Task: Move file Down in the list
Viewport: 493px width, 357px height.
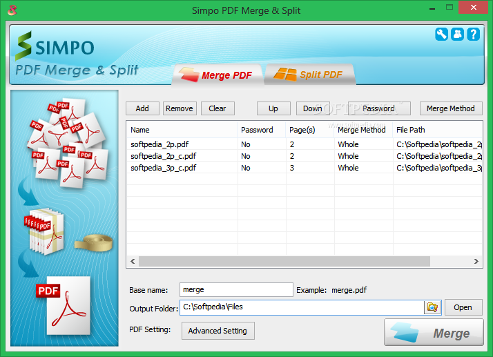Action: pyautogui.click(x=313, y=108)
